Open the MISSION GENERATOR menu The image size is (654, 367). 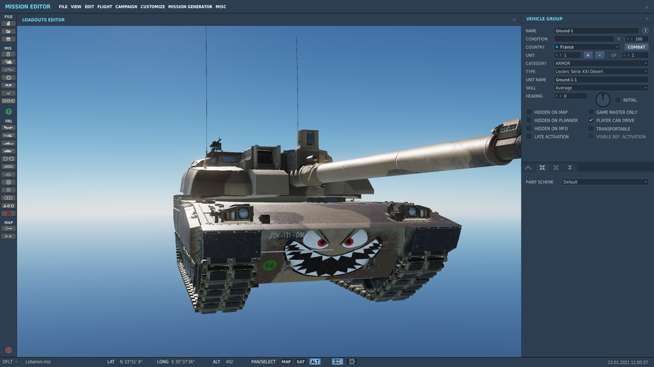(190, 7)
